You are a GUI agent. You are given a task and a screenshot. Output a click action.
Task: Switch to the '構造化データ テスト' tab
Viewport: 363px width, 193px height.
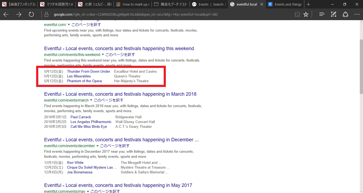tap(171, 4)
